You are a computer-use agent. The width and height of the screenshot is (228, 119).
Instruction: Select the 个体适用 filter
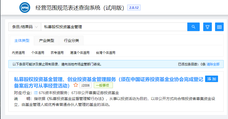tap(38, 53)
